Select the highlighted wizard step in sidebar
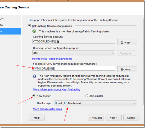The width and height of the screenshot is (145, 128). (x=11, y=31)
